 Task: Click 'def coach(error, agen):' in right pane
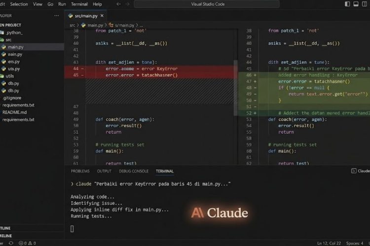click(297, 120)
